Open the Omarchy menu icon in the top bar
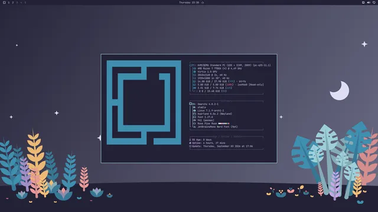Image resolution: width=378 pixels, height=212 pixels. tap(4, 2)
